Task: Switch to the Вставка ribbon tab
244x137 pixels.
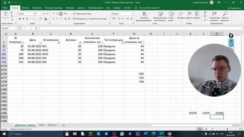Action: pos(26,8)
